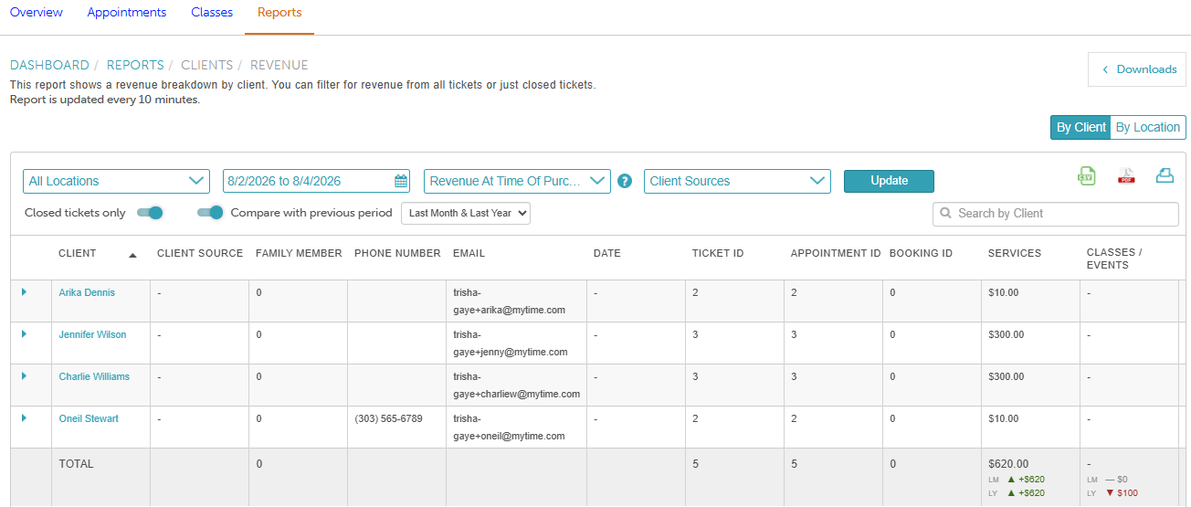Export report as CSV icon
Screen dimensions: 1191x507
click(1087, 176)
